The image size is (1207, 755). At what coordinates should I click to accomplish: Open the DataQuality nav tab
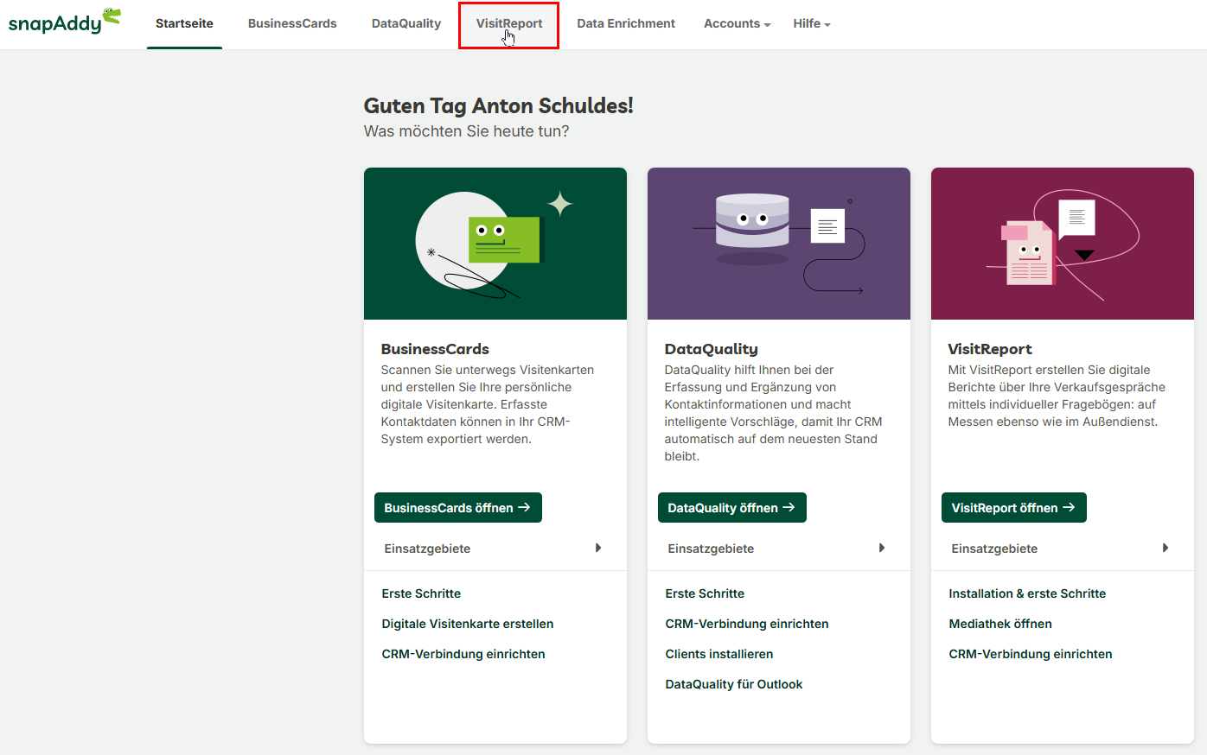406,23
